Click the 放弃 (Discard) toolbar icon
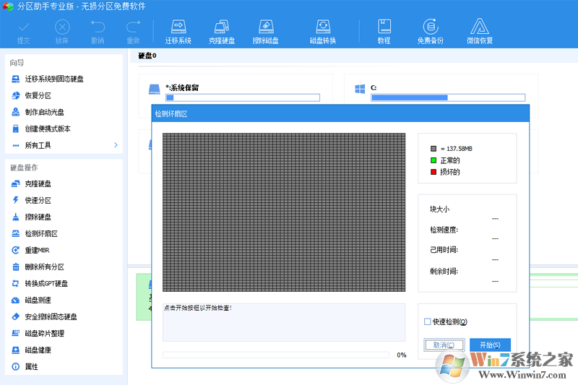The width and height of the screenshot is (578, 385). (62, 32)
